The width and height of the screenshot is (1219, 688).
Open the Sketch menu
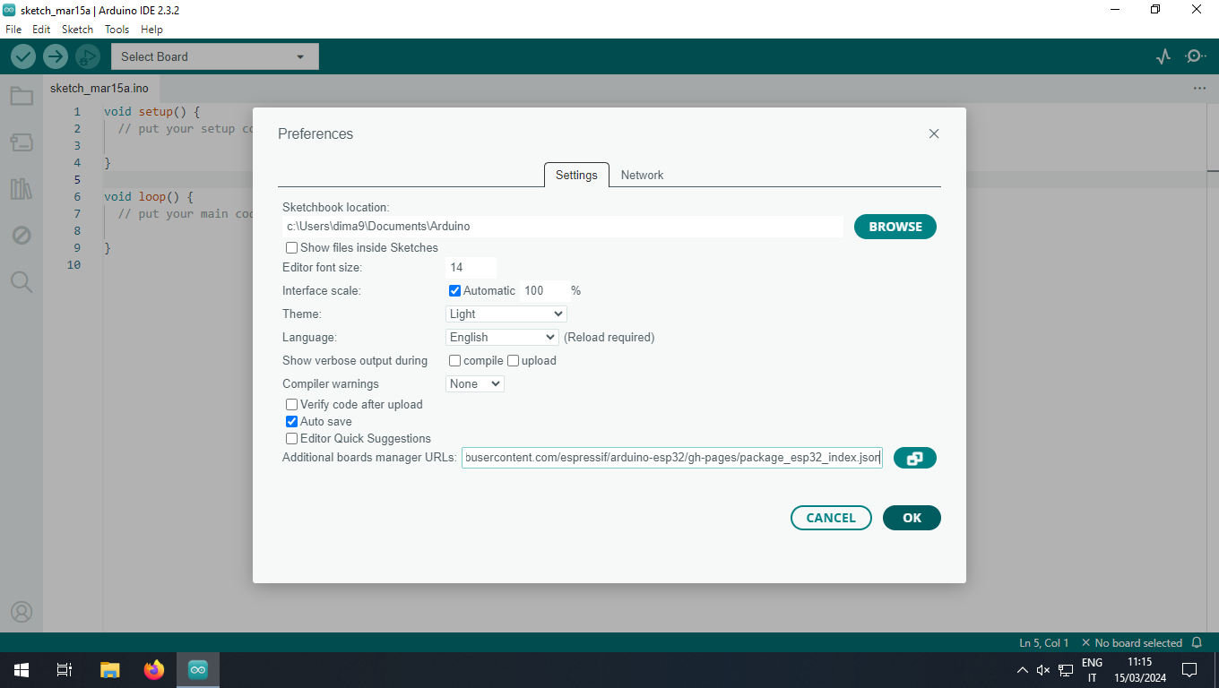pyautogui.click(x=77, y=30)
